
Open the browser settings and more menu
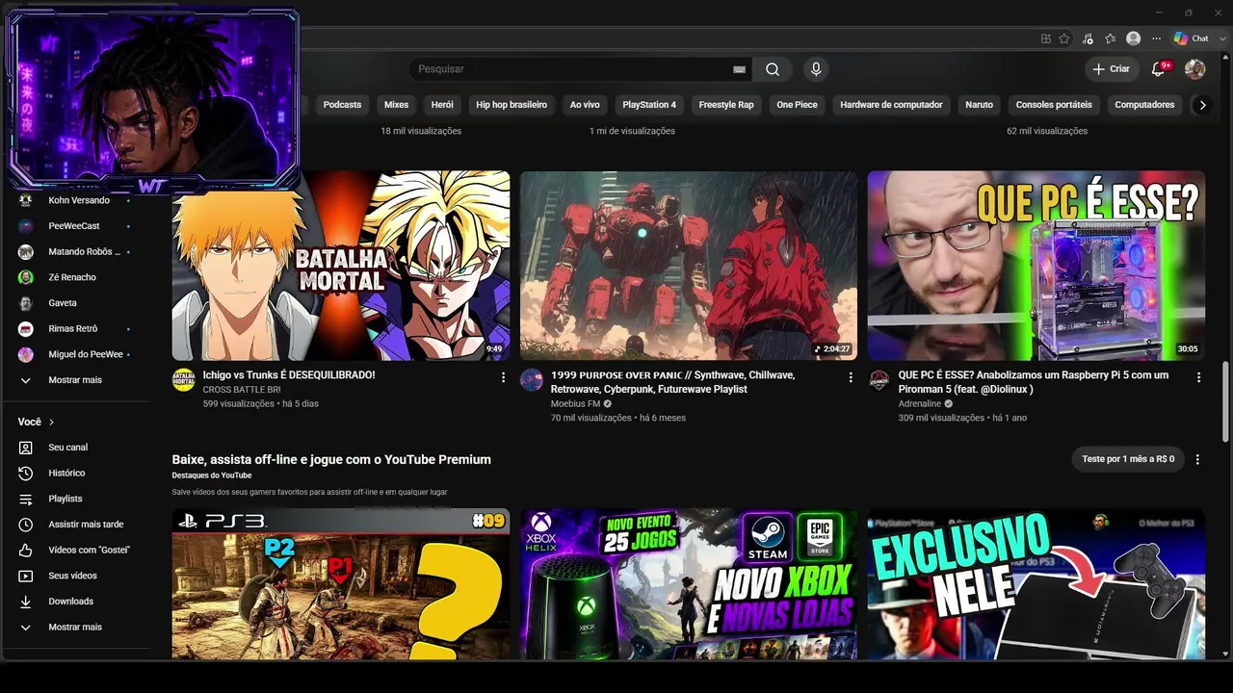[x=1157, y=38]
